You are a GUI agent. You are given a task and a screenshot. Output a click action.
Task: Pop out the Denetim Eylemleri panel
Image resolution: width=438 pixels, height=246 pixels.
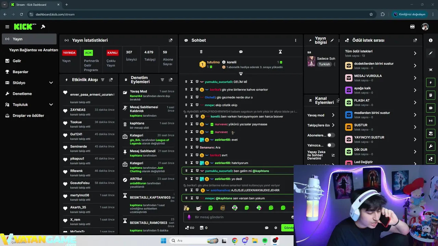[170, 80]
